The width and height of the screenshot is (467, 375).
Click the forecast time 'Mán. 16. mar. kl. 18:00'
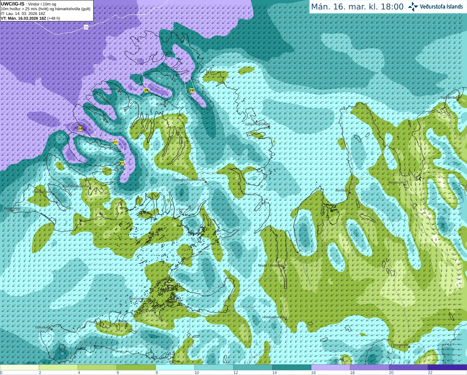(357, 7)
